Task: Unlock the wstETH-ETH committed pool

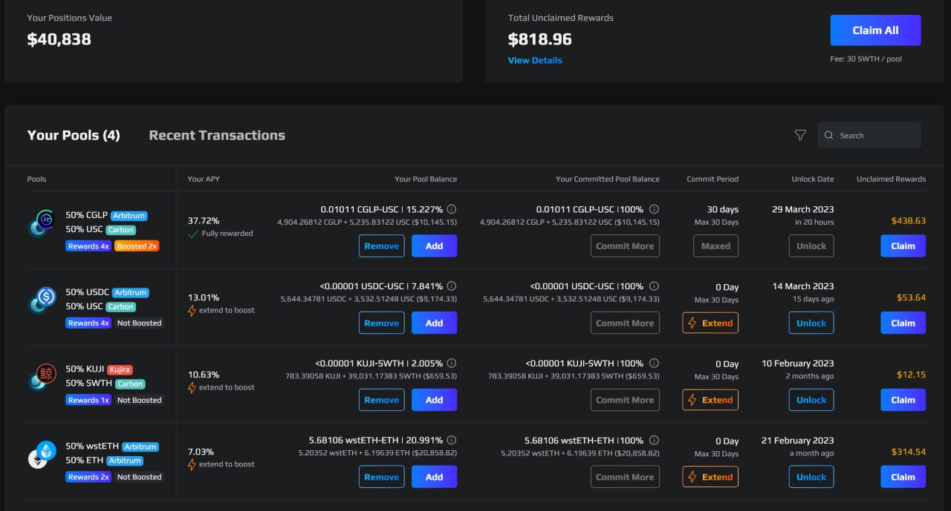Action: point(811,477)
